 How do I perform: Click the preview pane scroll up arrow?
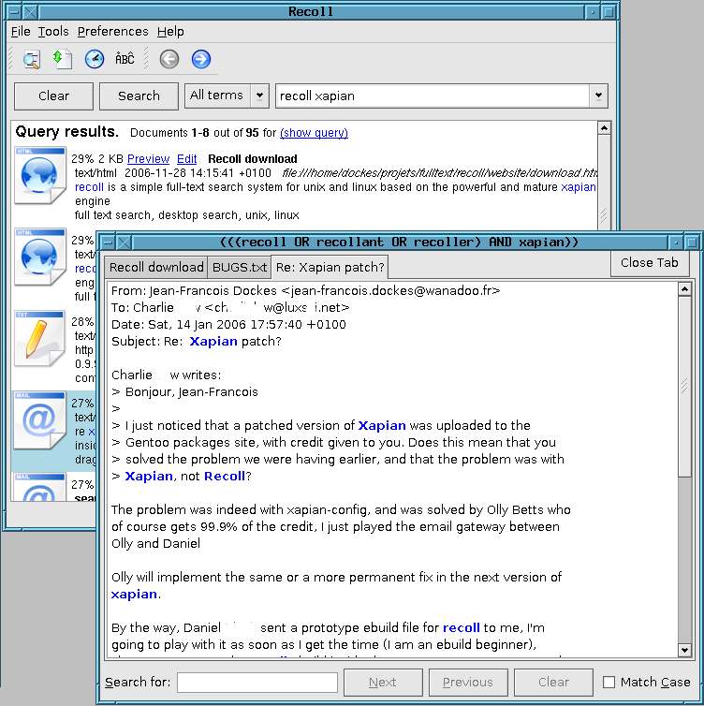click(x=684, y=289)
